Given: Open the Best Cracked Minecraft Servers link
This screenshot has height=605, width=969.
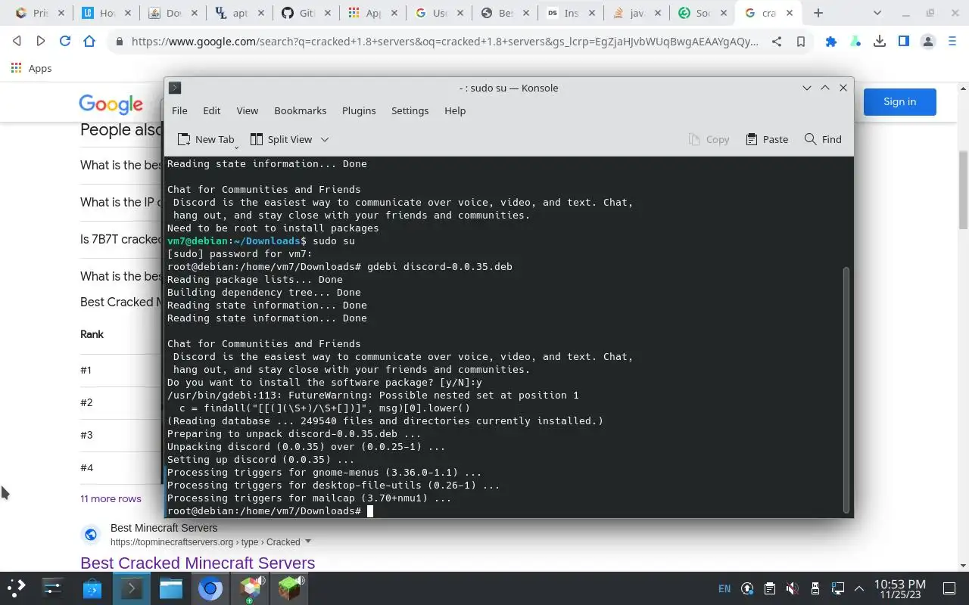Looking at the screenshot, I should pos(198,563).
